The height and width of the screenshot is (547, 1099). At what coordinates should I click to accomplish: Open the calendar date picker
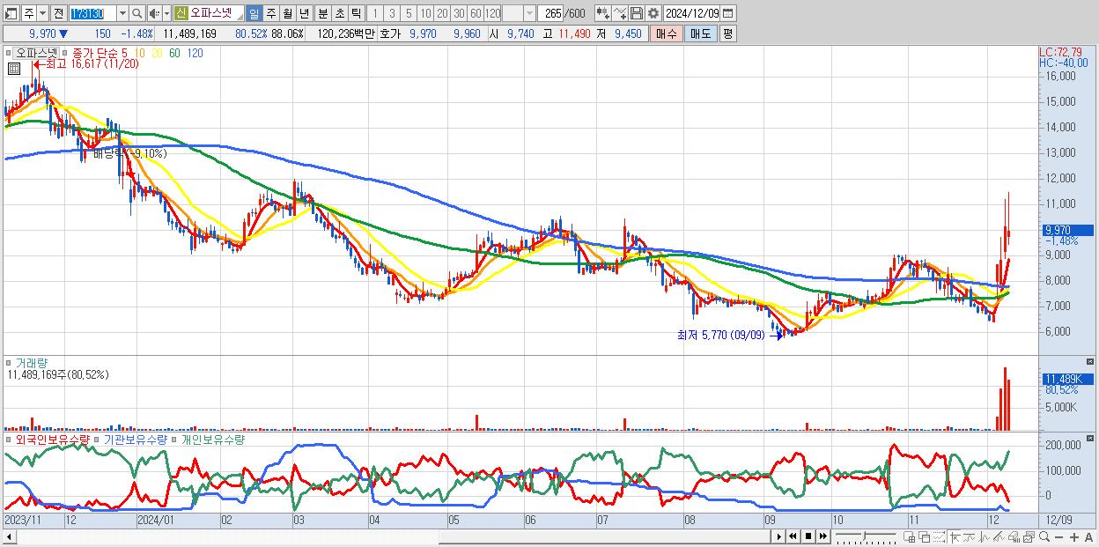coord(728,13)
